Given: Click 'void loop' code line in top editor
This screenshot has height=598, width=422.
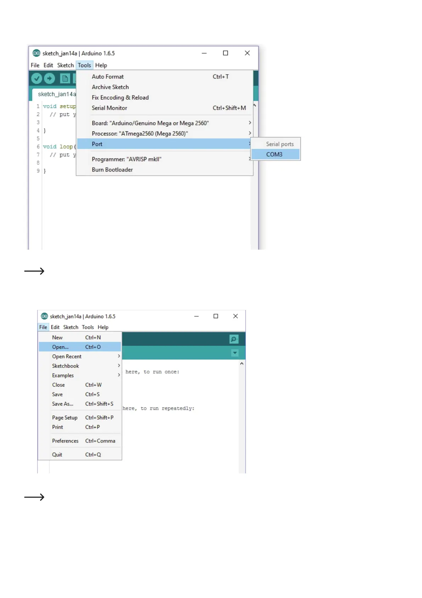Looking at the screenshot, I should 59,147.
